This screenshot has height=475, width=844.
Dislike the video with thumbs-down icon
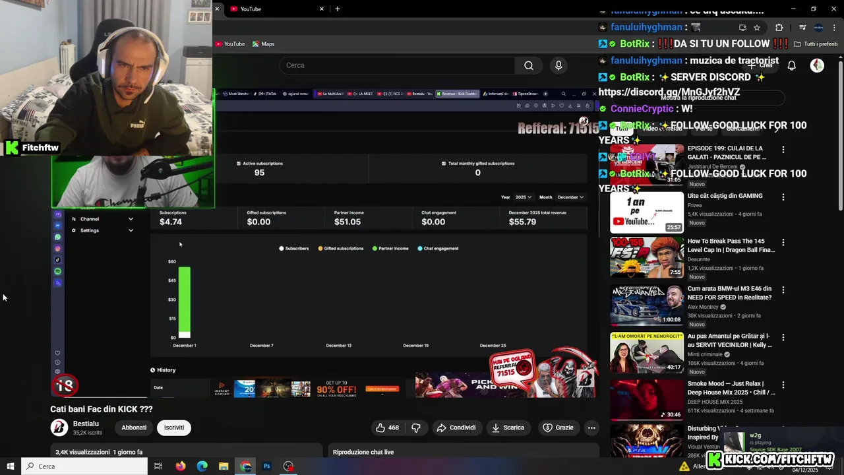pyautogui.click(x=416, y=427)
